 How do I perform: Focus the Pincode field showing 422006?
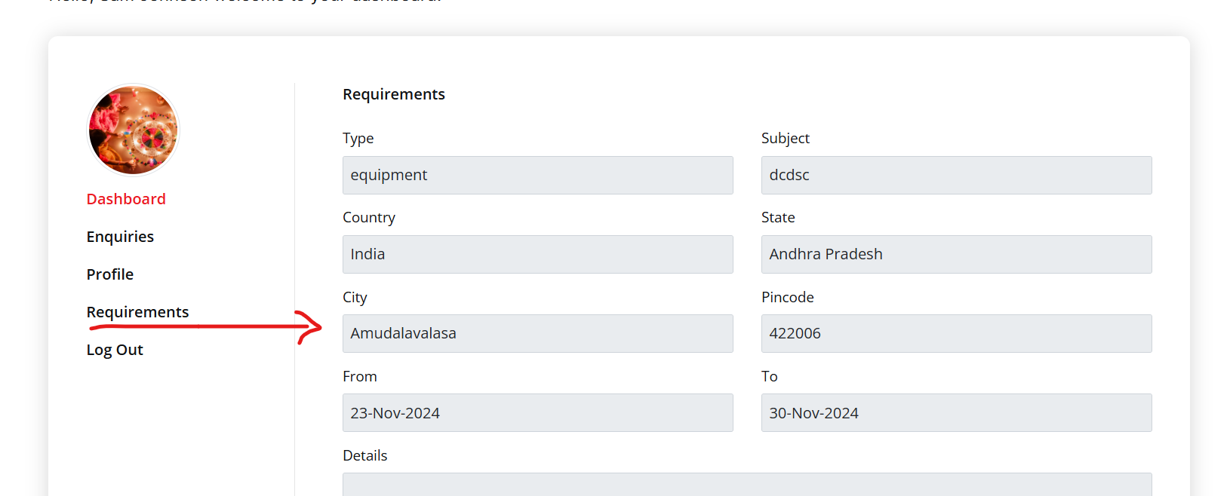[956, 333]
